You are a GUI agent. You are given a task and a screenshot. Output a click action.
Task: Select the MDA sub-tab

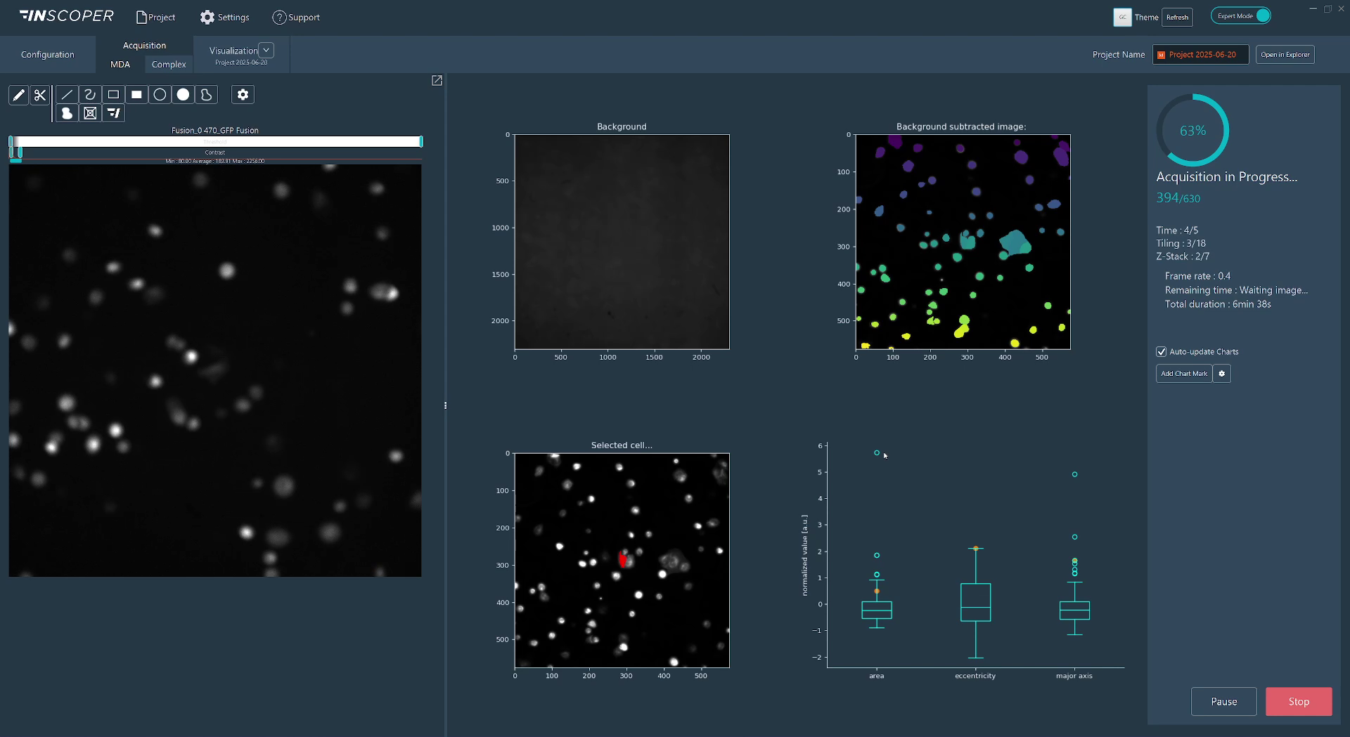120,65
